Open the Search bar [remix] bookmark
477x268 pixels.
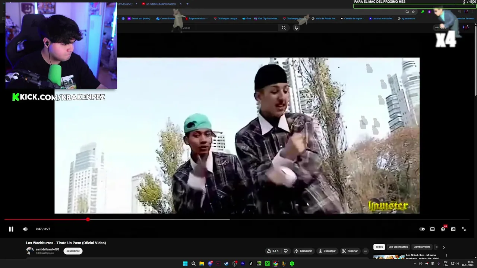pos(140,19)
